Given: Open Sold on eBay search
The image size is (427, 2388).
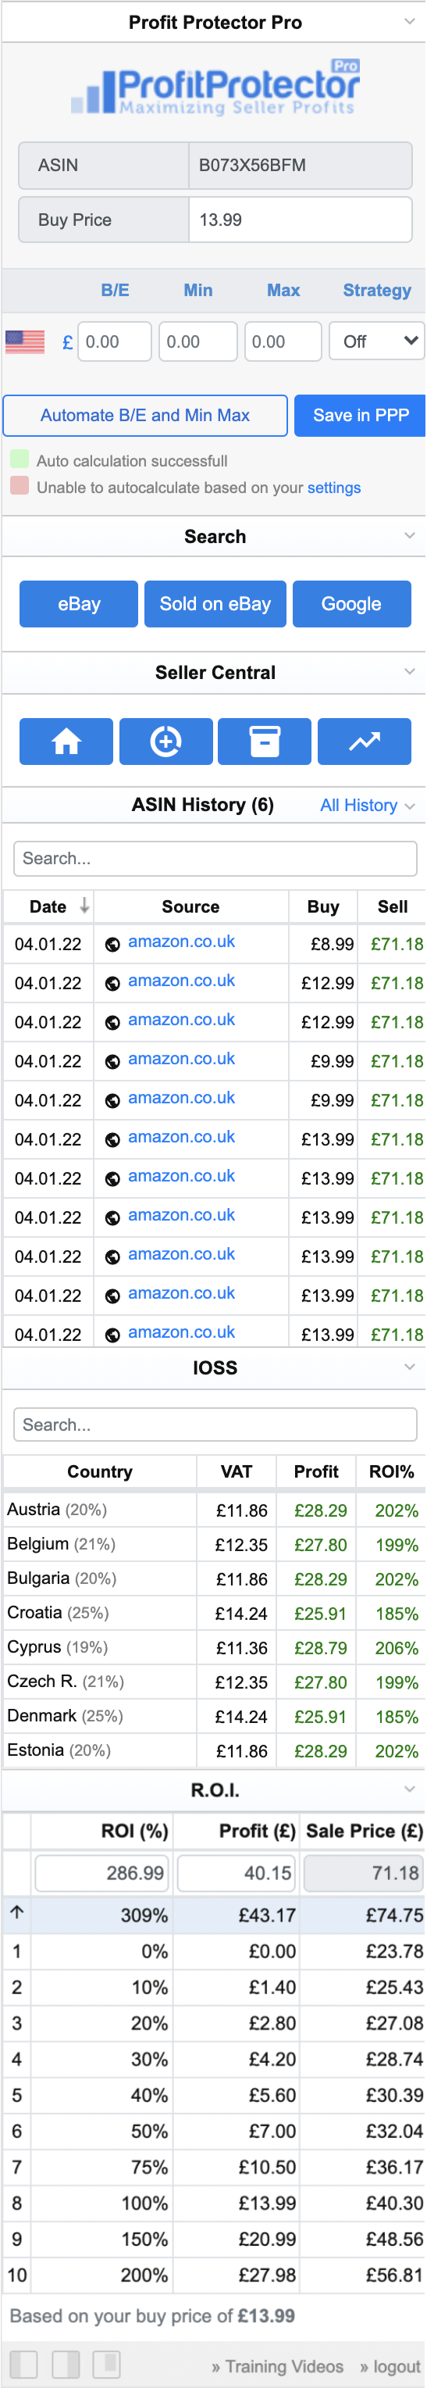Looking at the screenshot, I should 215,604.
